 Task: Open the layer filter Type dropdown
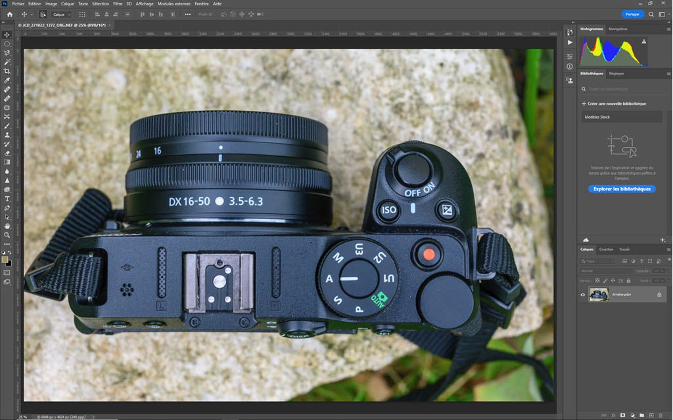pos(597,261)
